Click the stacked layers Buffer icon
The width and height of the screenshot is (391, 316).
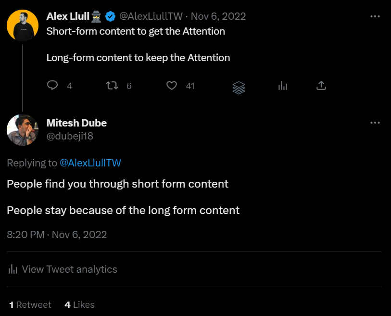click(239, 88)
